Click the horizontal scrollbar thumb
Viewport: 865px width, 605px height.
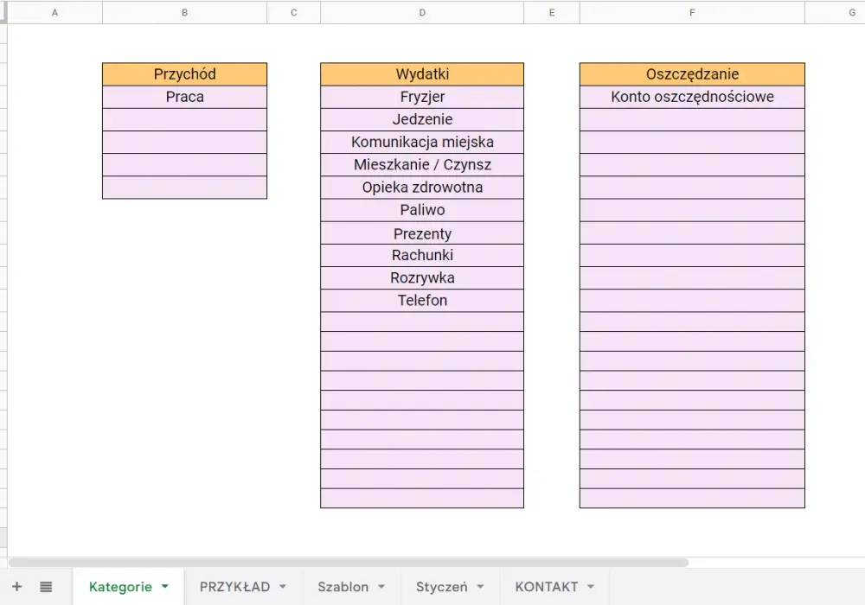coord(349,563)
